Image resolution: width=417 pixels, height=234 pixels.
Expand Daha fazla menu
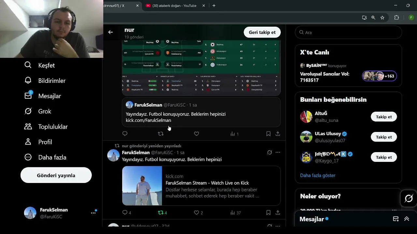[45, 157]
